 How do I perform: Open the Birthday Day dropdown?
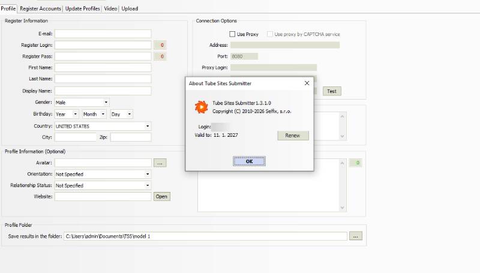122,114
